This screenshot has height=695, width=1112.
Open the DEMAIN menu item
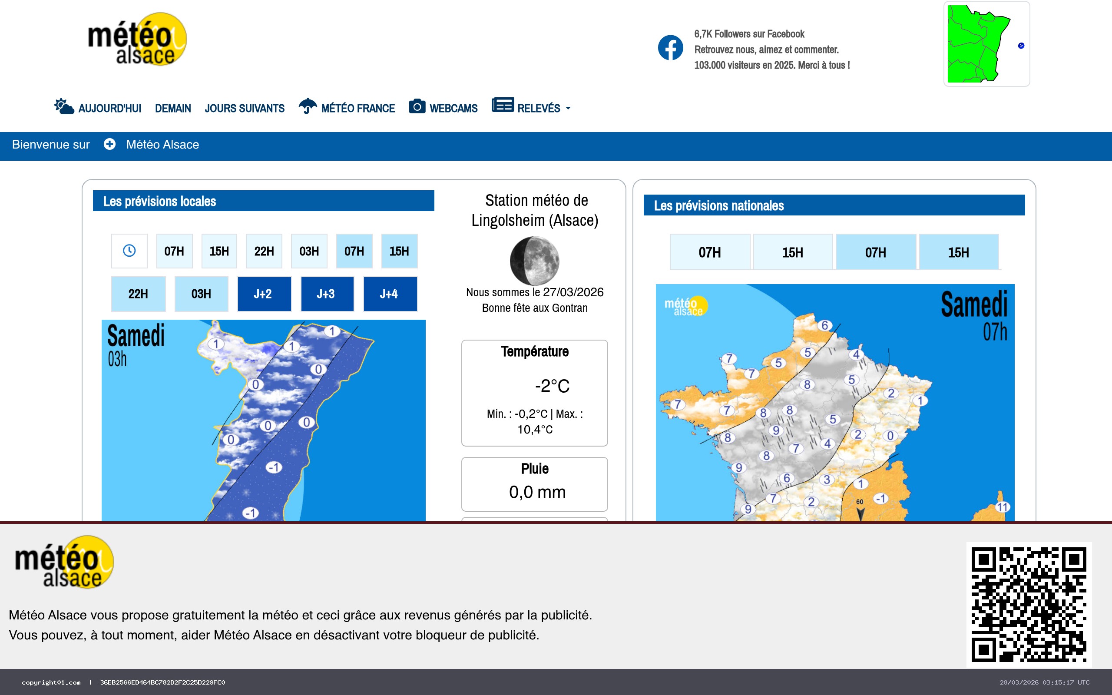pyautogui.click(x=173, y=108)
